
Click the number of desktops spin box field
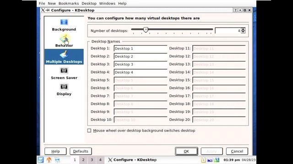228,31
